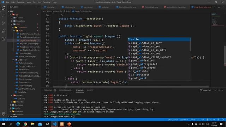The height and width of the screenshot is (127, 226).
Task: Open the Run and Debug view
Action: (4, 31)
